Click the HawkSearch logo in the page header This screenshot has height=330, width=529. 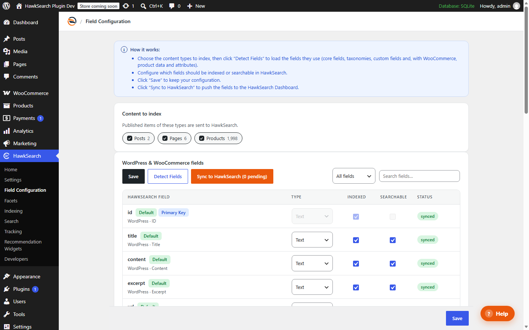(x=72, y=21)
